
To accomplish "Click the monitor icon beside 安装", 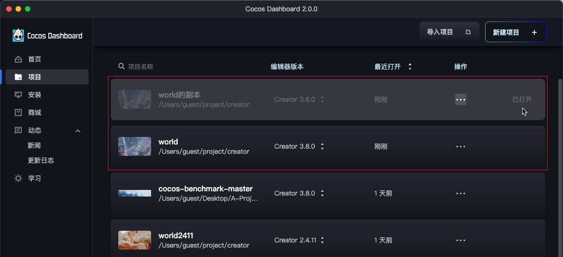I will point(18,95).
